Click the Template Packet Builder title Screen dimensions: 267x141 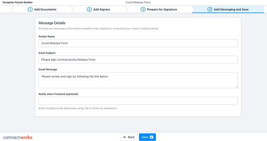[17, 2]
